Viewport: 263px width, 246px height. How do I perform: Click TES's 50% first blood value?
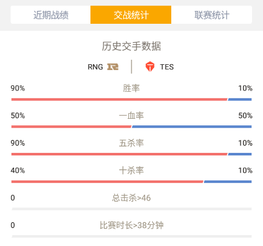pos(245,116)
